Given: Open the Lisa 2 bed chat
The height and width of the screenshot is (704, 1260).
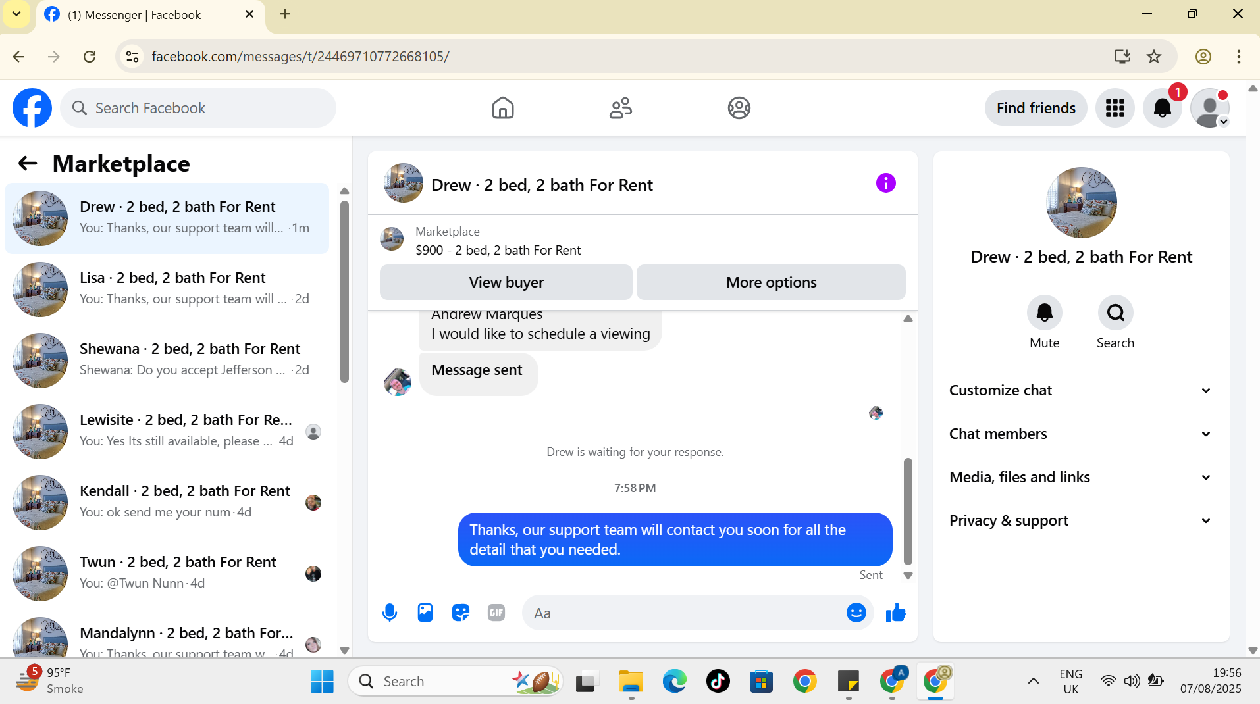Looking at the screenshot, I should [x=167, y=289].
